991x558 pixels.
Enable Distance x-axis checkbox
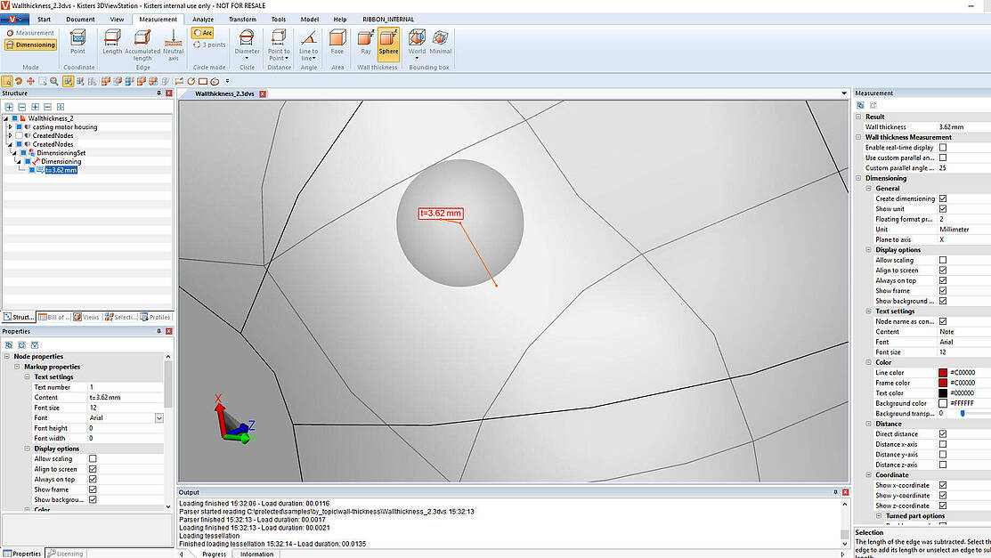point(942,444)
